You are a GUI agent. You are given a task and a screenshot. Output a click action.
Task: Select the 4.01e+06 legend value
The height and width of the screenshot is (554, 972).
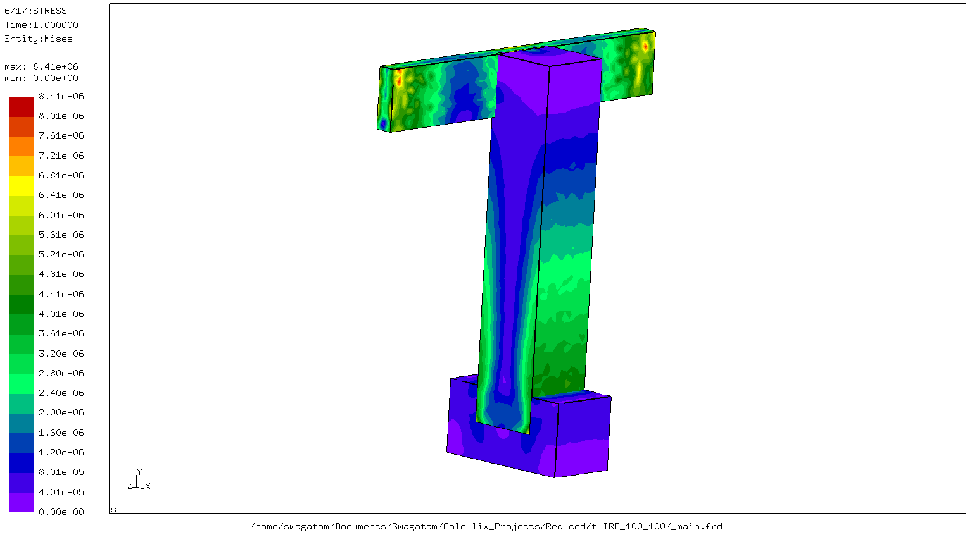coord(61,314)
